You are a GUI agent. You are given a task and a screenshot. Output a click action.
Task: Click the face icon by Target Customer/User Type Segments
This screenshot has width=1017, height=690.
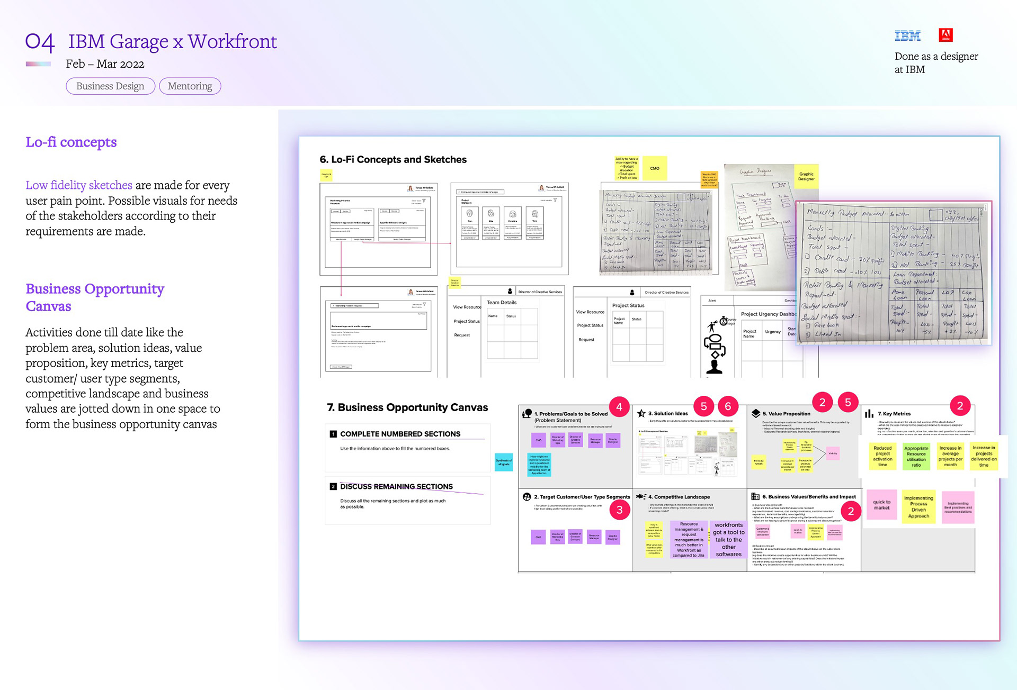[x=527, y=497]
